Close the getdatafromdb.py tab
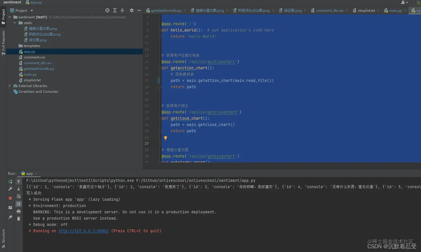The image size is (421, 252). [185, 11]
